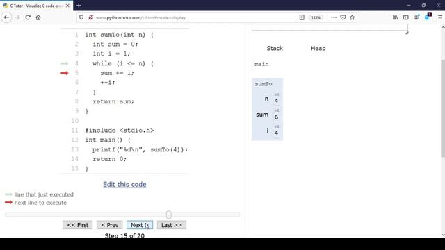The width and height of the screenshot is (445, 250).
Task: Open the Edit this code link
Action: coord(124,185)
